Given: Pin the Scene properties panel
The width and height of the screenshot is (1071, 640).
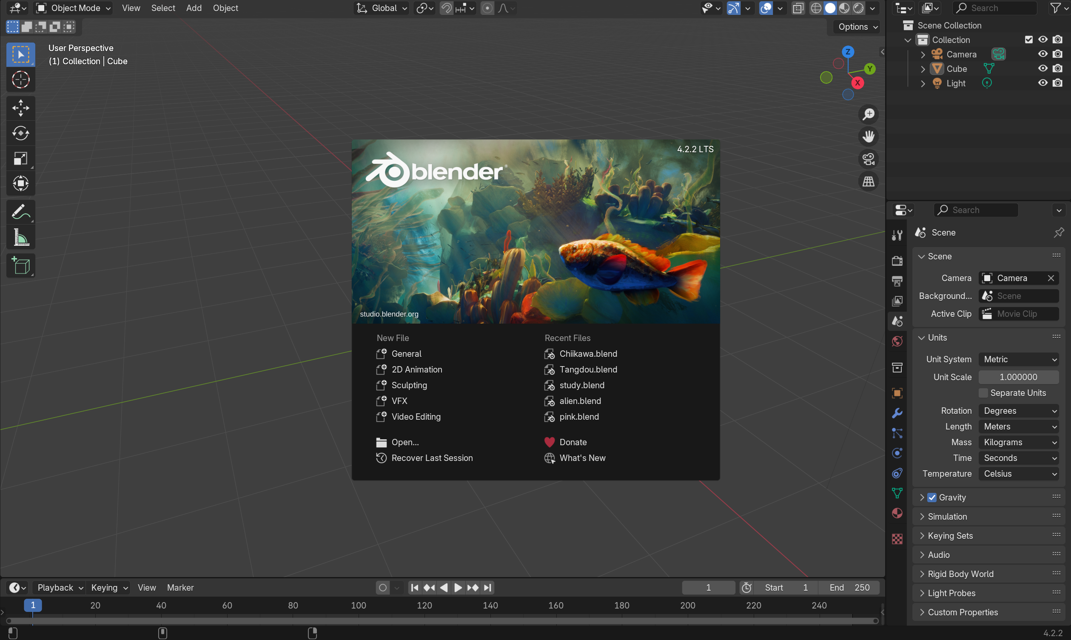Looking at the screenshot, I should (x=1059, y=233).
